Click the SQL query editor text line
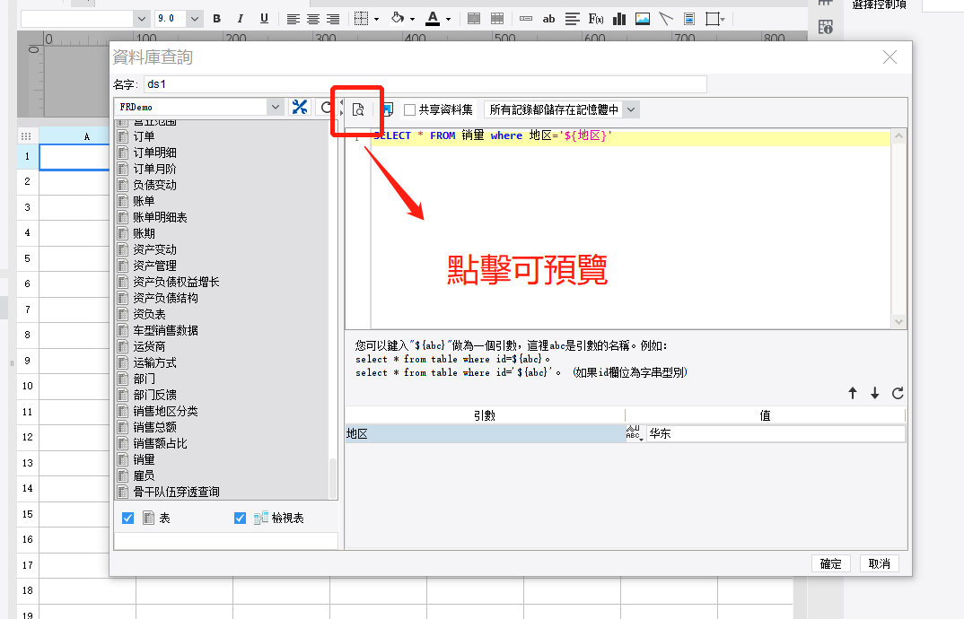The image size is (964, 619). [x=630, y=135]
